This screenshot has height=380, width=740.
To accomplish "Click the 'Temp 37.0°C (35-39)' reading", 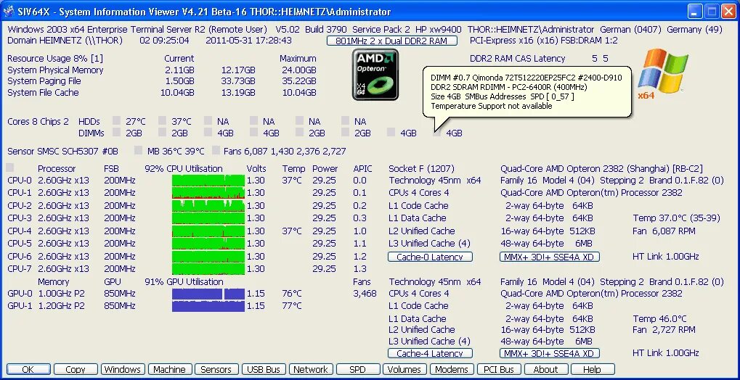I will (x=677, y=218).
